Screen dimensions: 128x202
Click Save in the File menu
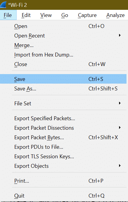(63, 79)
